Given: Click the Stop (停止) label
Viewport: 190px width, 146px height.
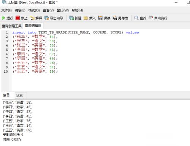Looking at the screenshot, I should (24, 18).
